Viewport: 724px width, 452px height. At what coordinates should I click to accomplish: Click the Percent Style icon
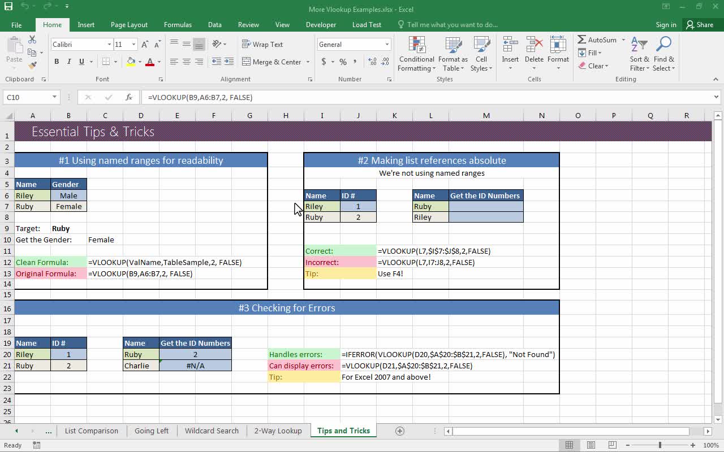(343, 62)
